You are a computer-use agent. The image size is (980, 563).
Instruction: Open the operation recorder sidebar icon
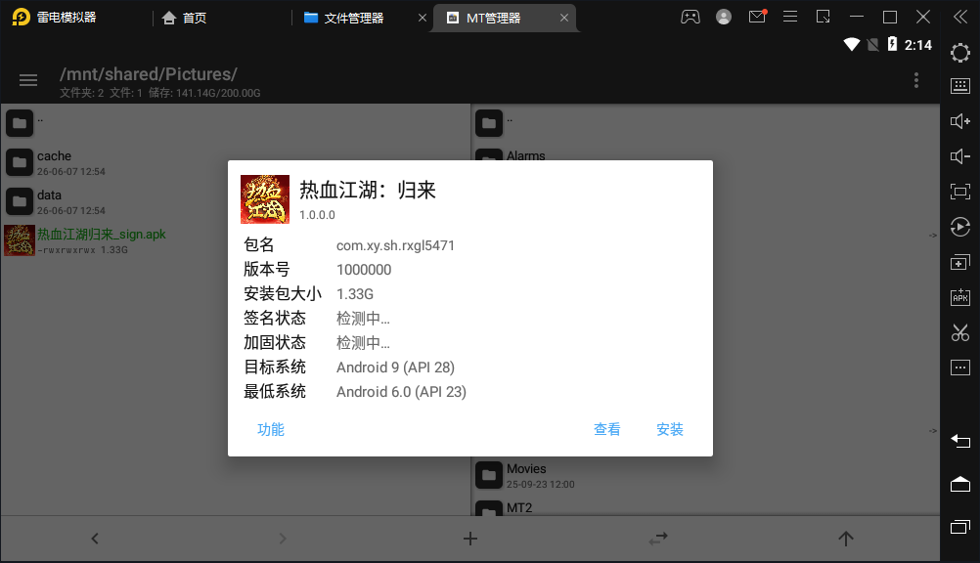tap(960, 227)
